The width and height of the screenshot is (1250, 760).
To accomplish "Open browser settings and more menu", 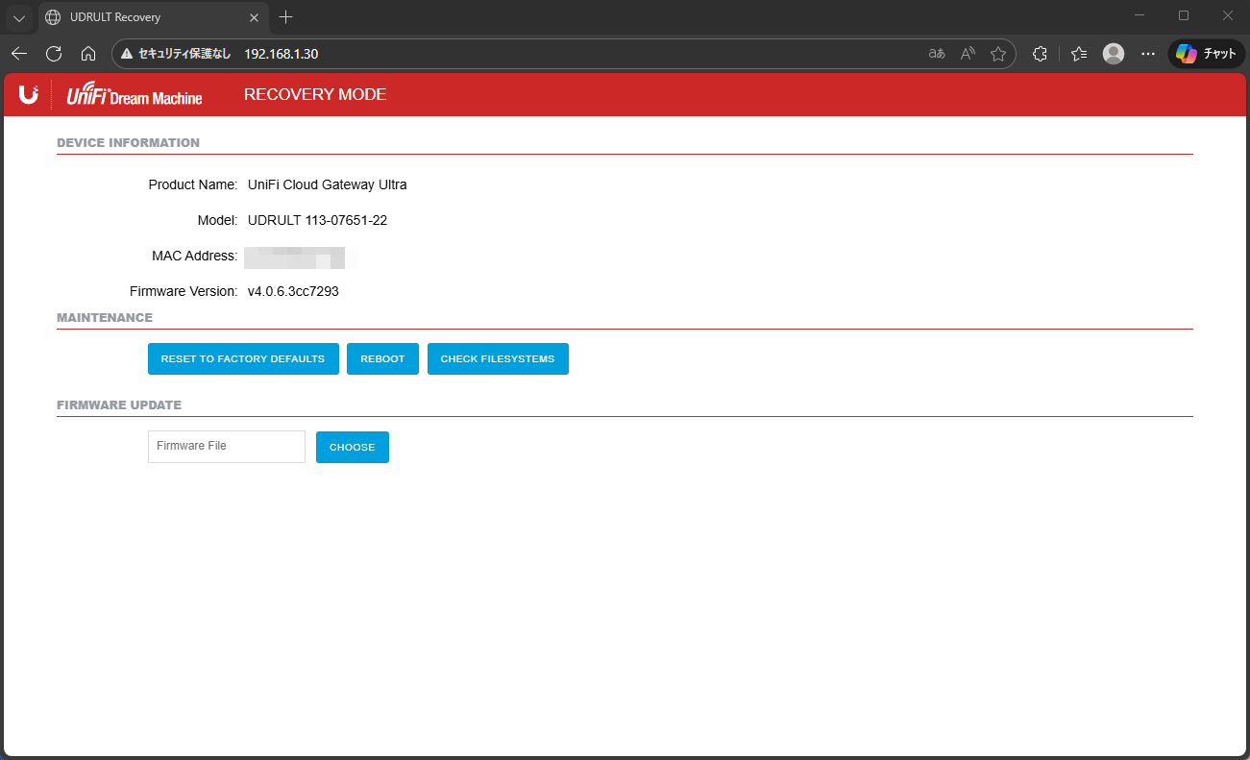I will point(1147,54).
